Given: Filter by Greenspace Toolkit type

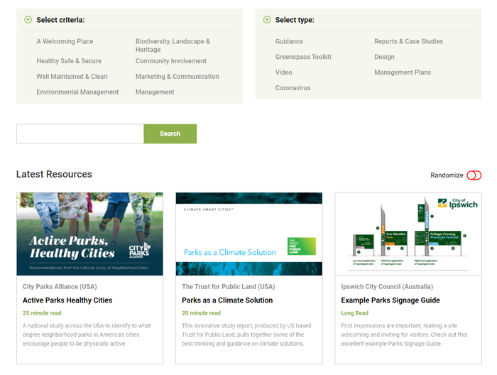Looking at the screenshot, I should tap(303, 57).
